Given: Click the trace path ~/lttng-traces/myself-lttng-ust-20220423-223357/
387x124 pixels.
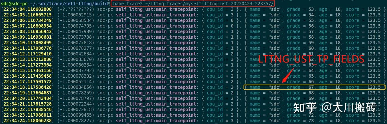Looking at the screenshot, I should (x=209, y=4).
